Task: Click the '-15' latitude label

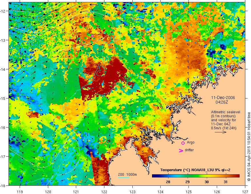Action: 3,98
